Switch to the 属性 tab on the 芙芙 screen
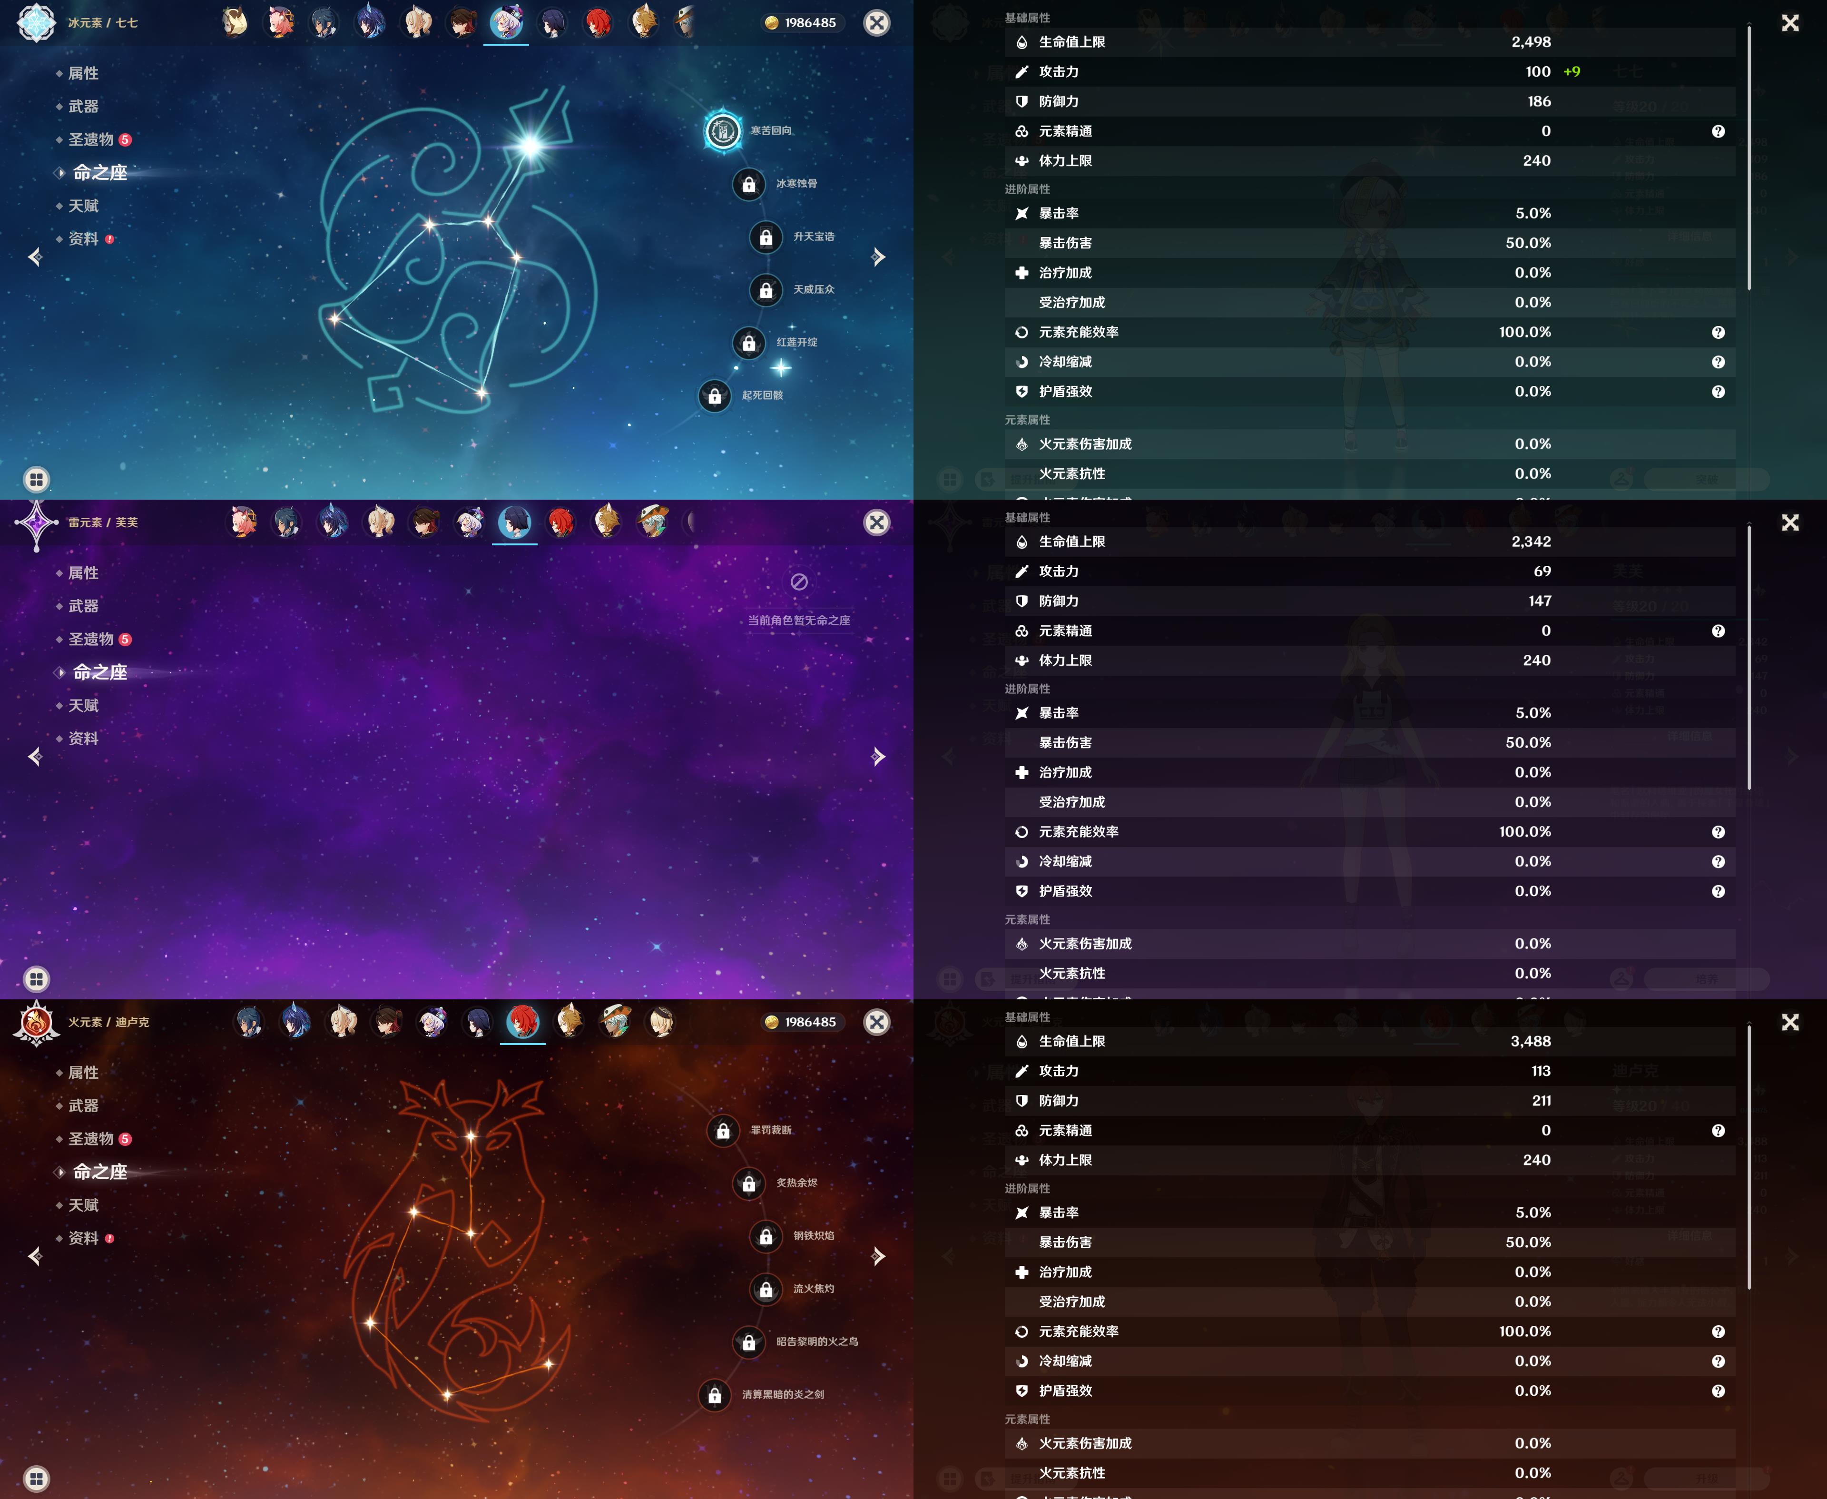Image resolution: width=1827 pixels, height=1499 pixels. [x=84, y=573]
